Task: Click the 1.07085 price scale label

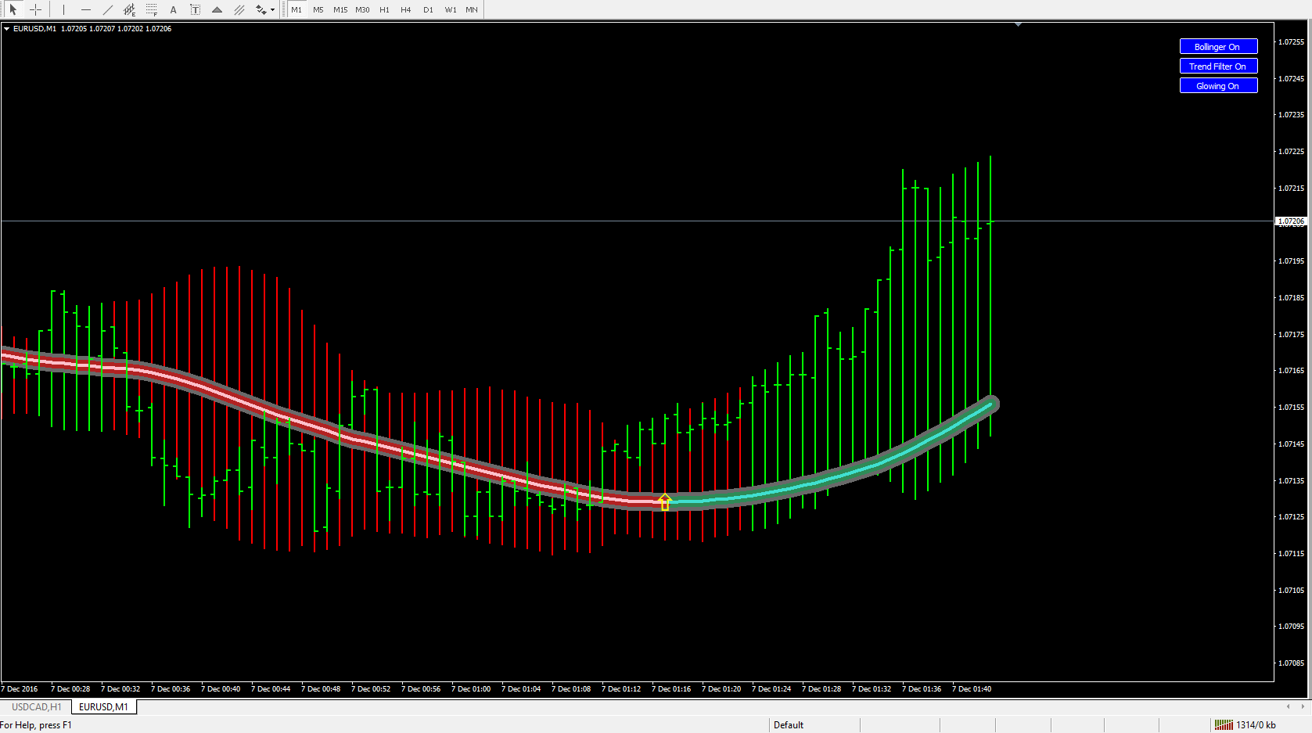Action: 1291,663
